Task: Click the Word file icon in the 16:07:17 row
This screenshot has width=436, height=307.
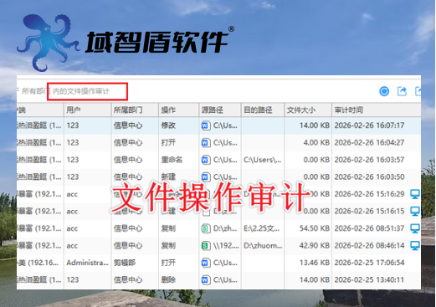Action: pyautogui.click(x=206, y=125)
